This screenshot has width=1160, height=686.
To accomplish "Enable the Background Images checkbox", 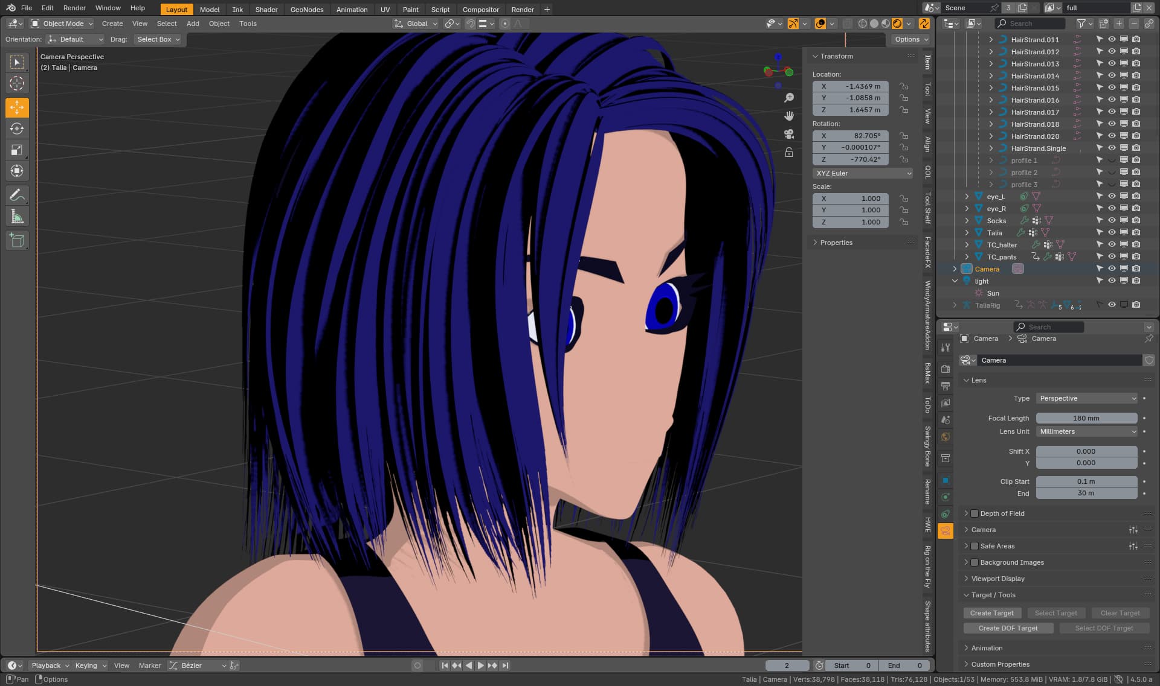I will coord(975,562).
